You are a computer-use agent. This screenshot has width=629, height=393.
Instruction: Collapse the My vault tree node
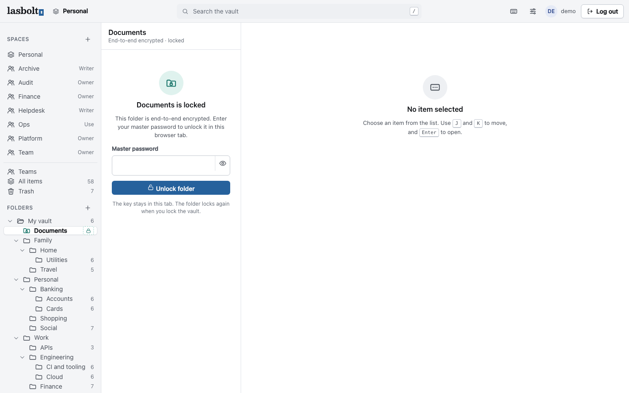(10, 221)
